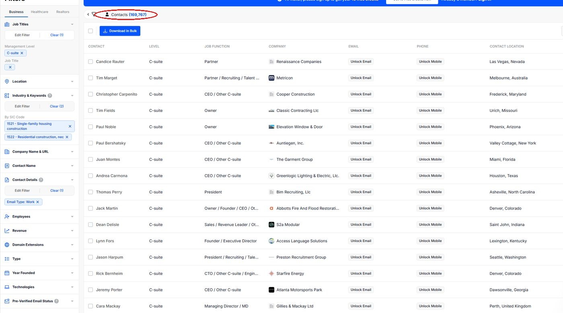Remove the 1521 Single-family housing chip
Screen dimensions: 563x313
coord(70,126)
